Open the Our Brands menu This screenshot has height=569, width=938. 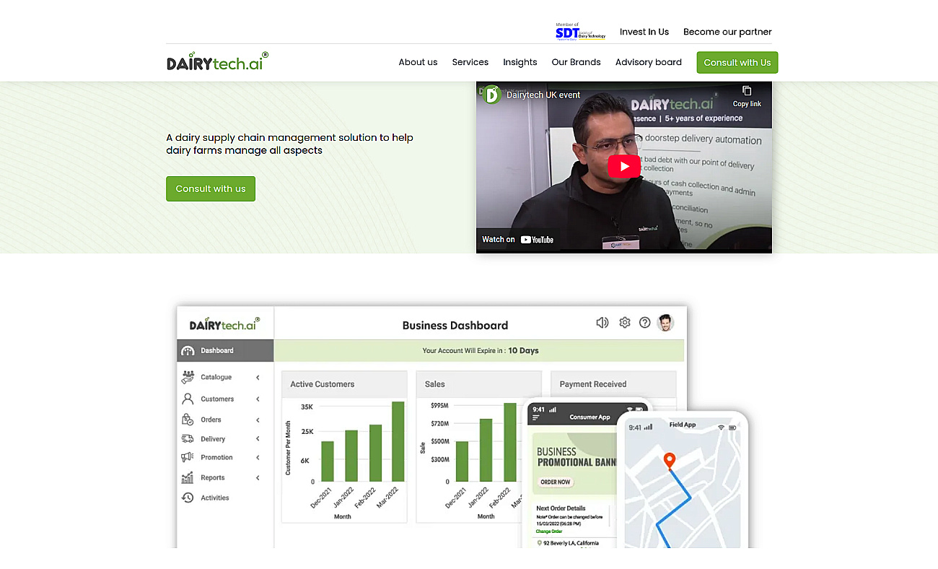point(576,62)
